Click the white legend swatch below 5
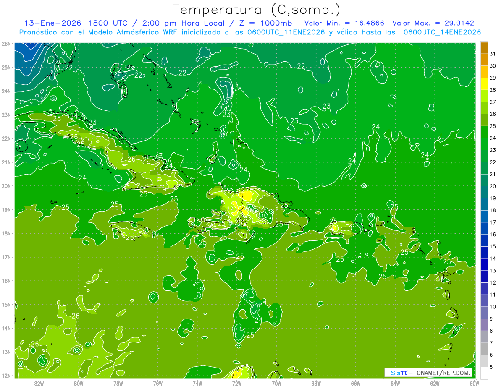 click(484, 373)
